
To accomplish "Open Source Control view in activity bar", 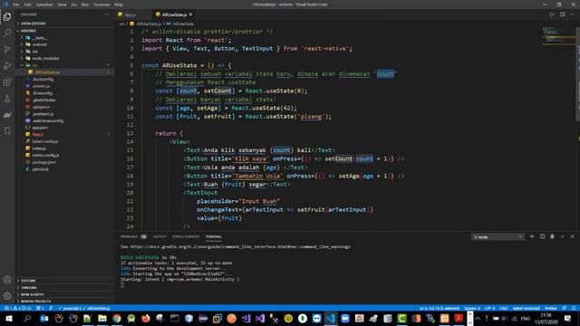I will coord(7,49).
